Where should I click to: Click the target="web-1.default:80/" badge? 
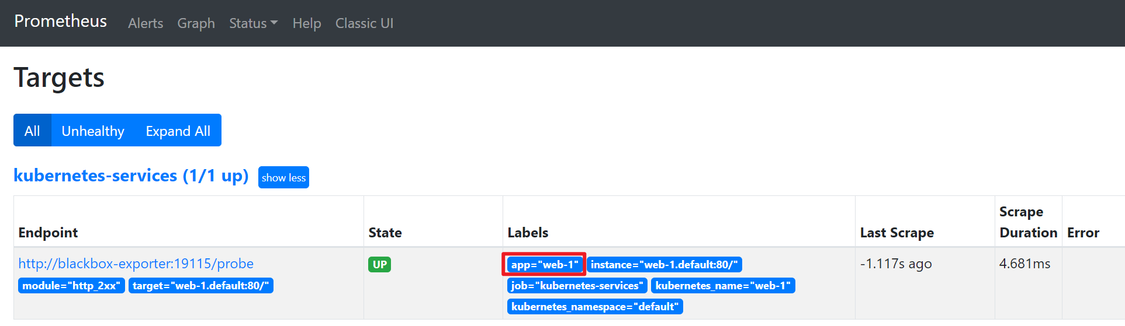pos(200,286)
